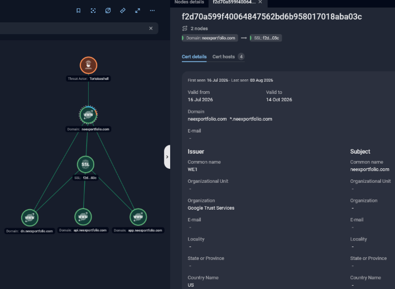Switch to the f2d70a599f40064... tab

(x=234, y=2)
